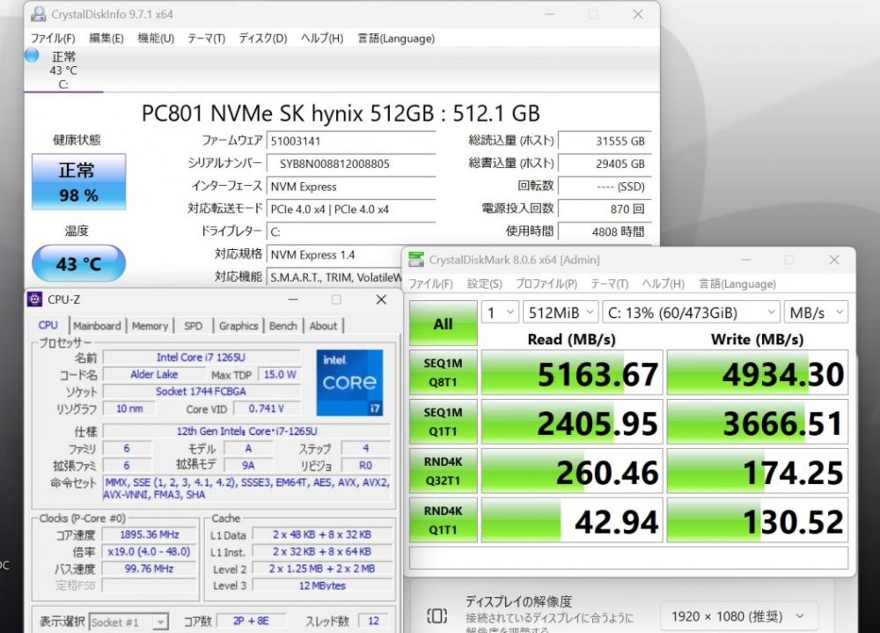Click the Intel Core i7 logo badge
This screenshot has width=880, height=633.
[349, 382]
